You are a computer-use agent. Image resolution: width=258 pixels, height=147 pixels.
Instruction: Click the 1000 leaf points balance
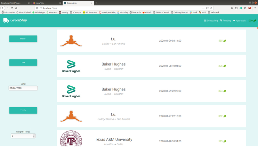pos(252,21)
